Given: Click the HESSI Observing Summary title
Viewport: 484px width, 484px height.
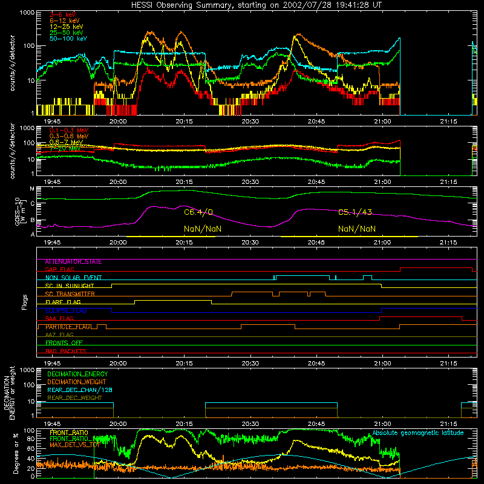Looking at the screenshot, I should (257, 5).
